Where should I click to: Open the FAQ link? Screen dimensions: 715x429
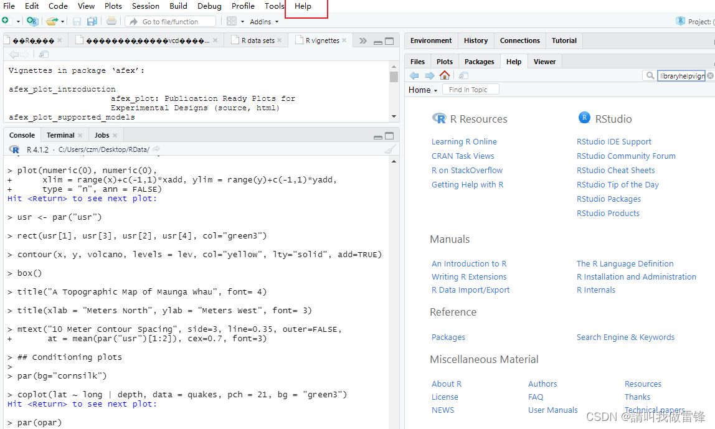coord(536,397)
